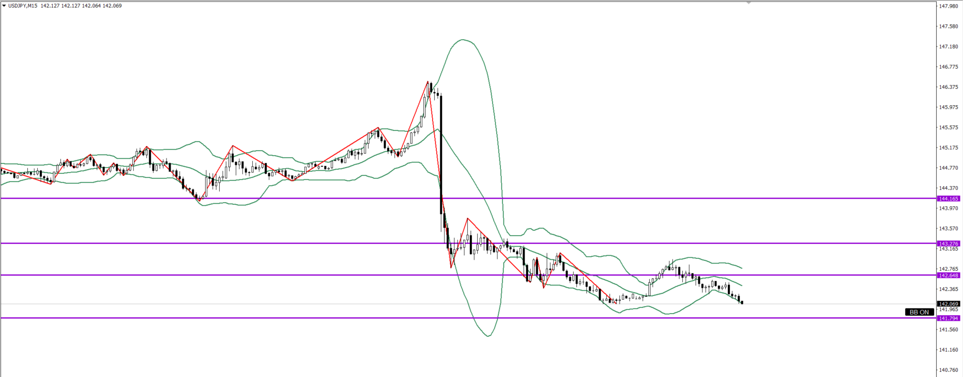Click the tall black crash candle
This screenshot has width=963, height=377.
(x=441, y=155)
